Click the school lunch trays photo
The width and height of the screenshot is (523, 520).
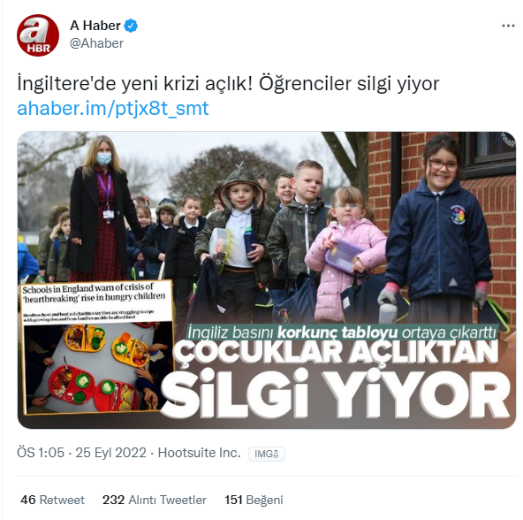tap(98, 367)
